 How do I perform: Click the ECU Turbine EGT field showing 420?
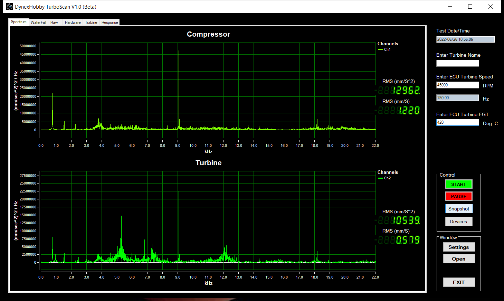pyautogui.click(x=457, y=122)
